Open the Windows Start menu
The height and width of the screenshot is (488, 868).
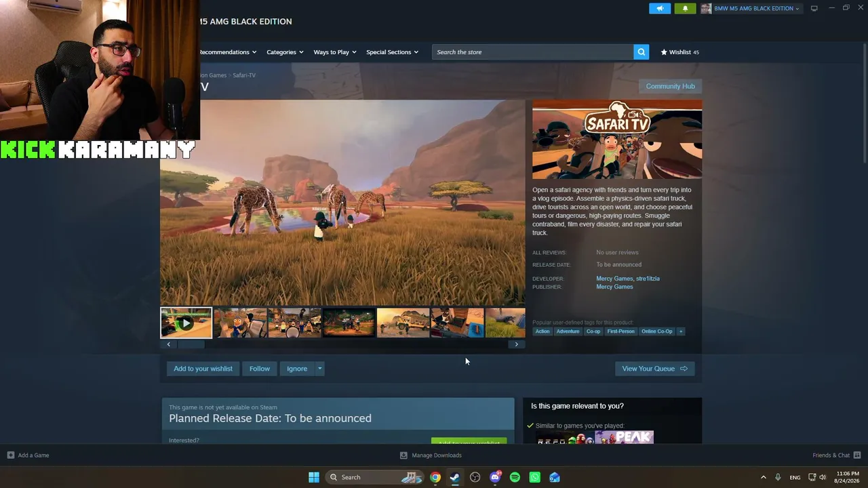(x=314, y=477)
